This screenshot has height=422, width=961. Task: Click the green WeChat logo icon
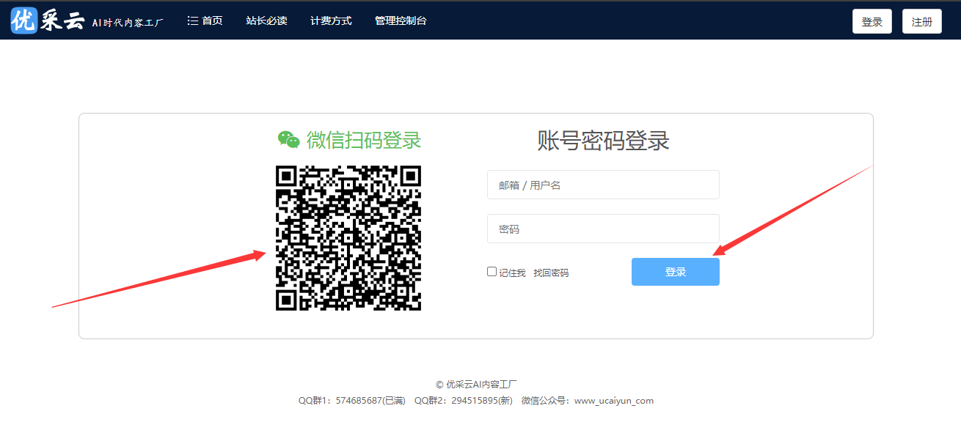coord(288,139)
